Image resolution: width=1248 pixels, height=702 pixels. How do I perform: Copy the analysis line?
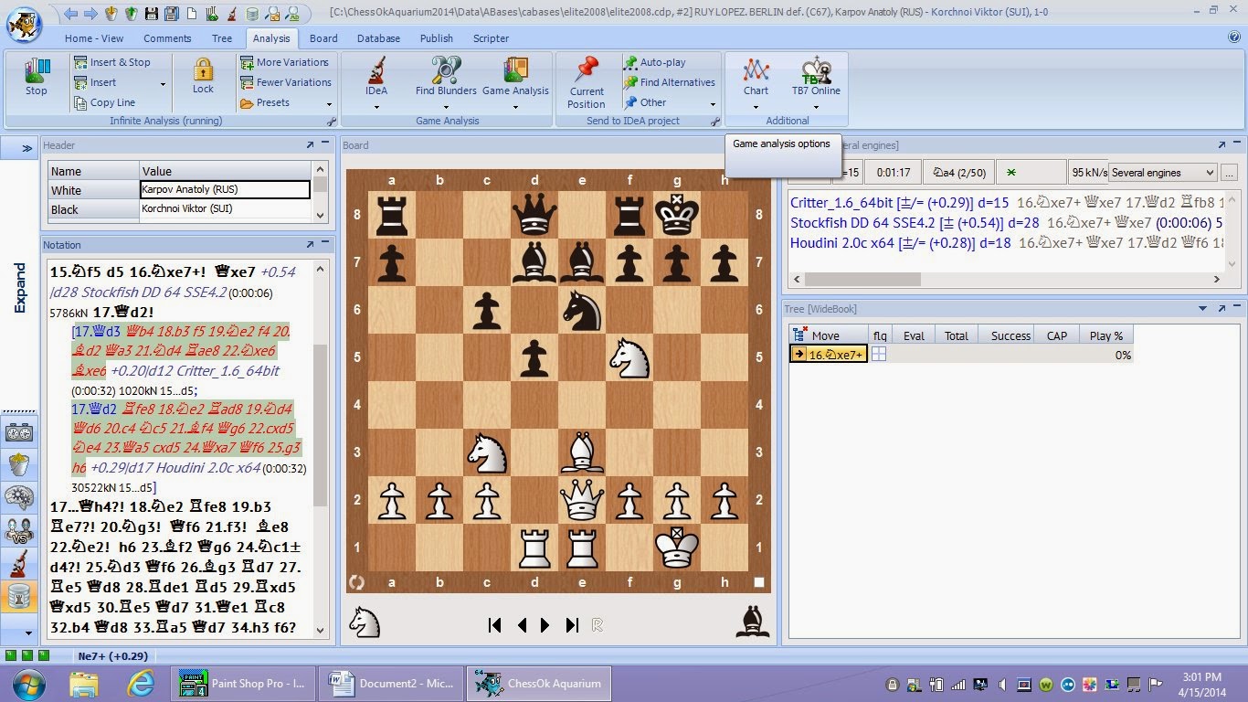[x=104, y=102]
